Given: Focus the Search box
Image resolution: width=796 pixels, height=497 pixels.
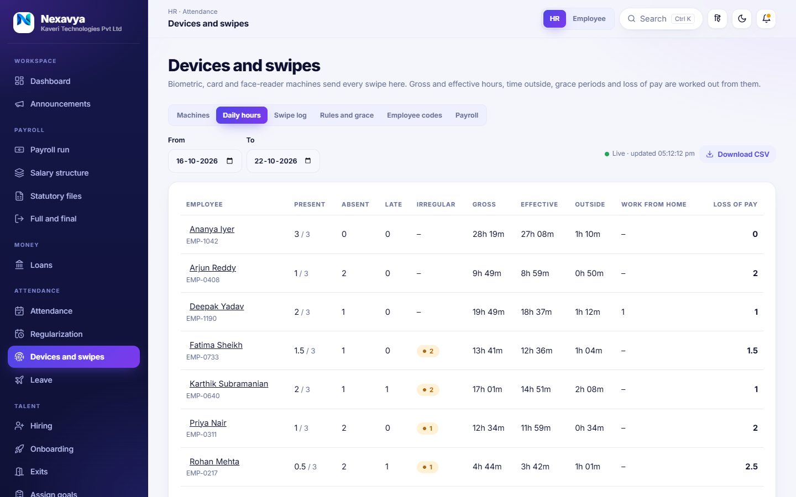Looking at the screenshot, I should pos(661,19).
